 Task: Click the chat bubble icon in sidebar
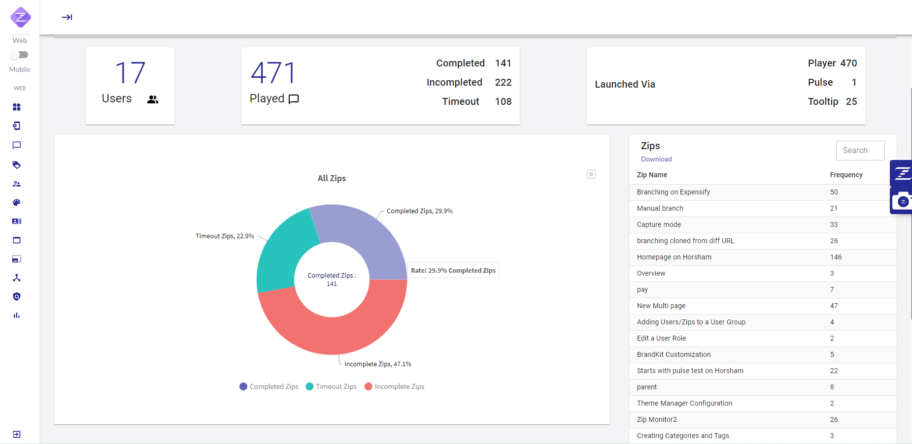pos(17,145)
